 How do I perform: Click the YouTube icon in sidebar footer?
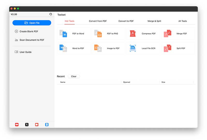pyautogui.click(x=17, y=124)
